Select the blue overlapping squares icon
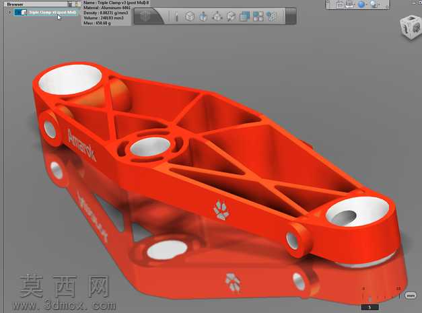The image size is (422, 313). [244, 17]
